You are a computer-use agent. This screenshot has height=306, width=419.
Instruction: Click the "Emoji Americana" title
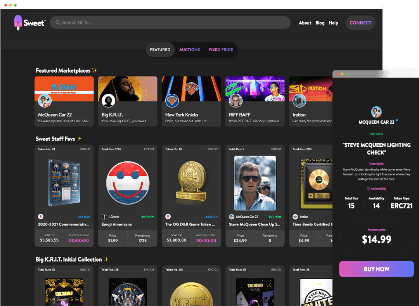pos(117,224)
